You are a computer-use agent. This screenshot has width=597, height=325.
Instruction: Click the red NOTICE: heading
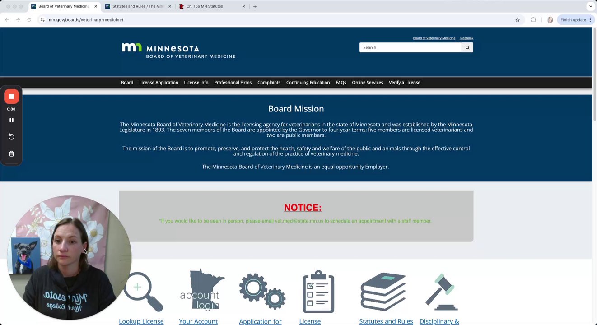click(303, 208)
